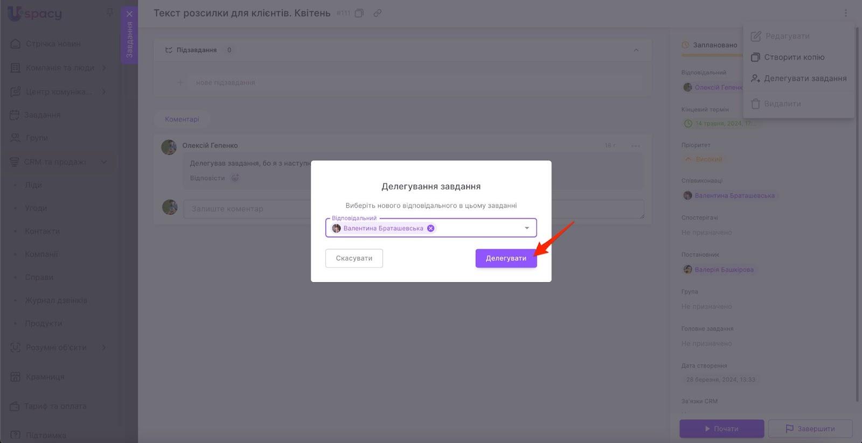Image resolution: width=862 pixels, height=443 pixels.
Task: Collapse the Підзавдання section chevron
Action: 636,50
